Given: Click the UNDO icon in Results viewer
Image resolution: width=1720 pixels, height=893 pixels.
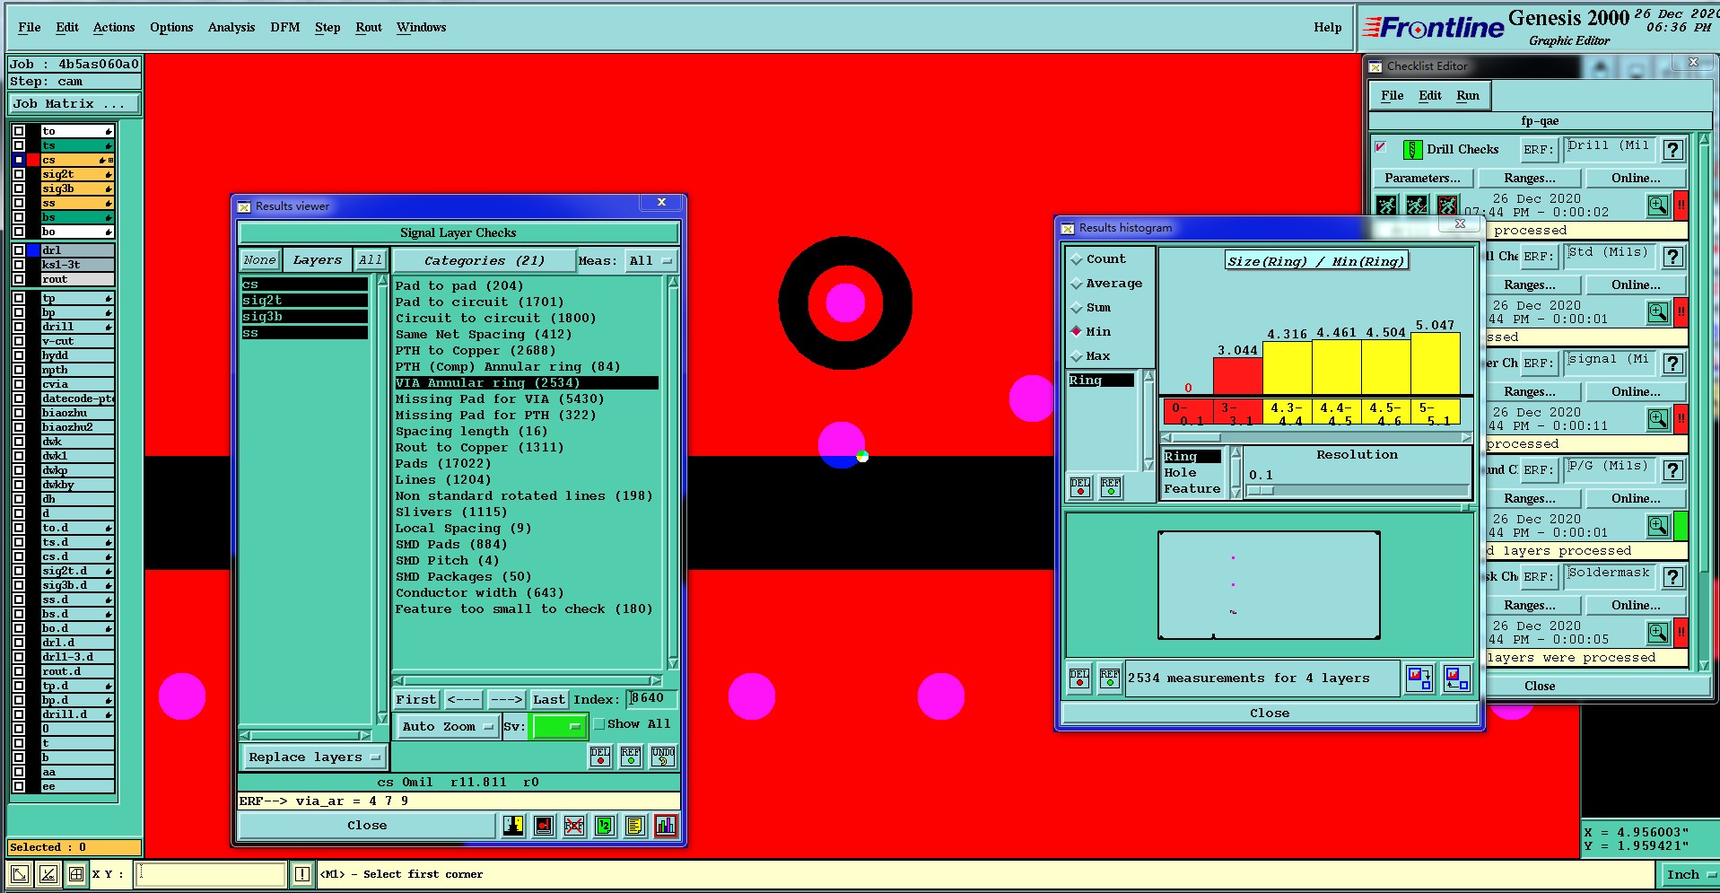Looking at the screenshot, I should coord(663,757).
